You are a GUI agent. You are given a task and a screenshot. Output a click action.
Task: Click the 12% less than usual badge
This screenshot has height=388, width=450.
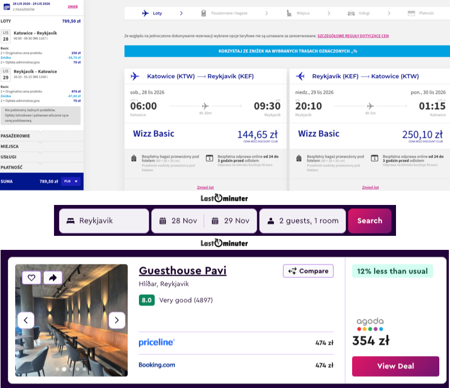(392, 271)
